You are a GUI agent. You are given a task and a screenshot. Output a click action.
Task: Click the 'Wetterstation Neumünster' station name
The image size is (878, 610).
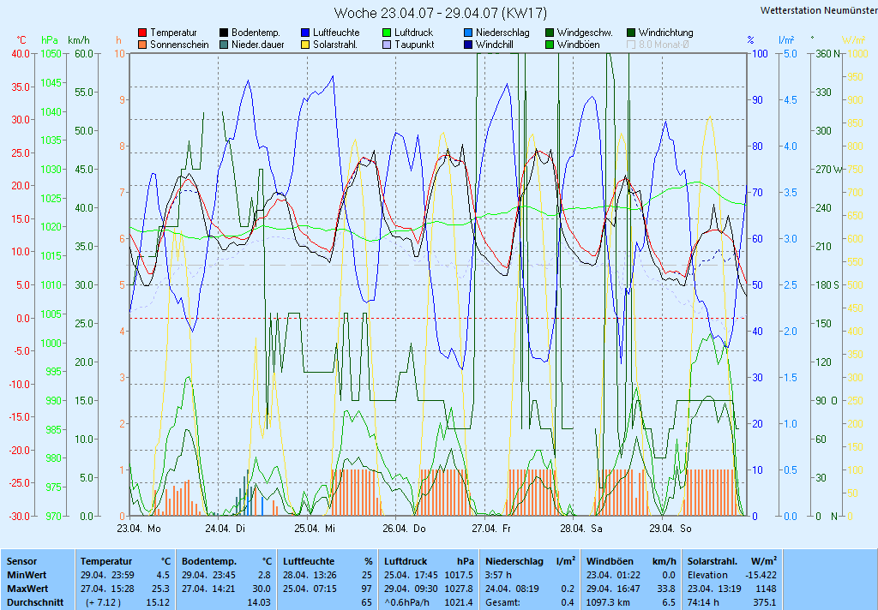(x=819, y=10)
